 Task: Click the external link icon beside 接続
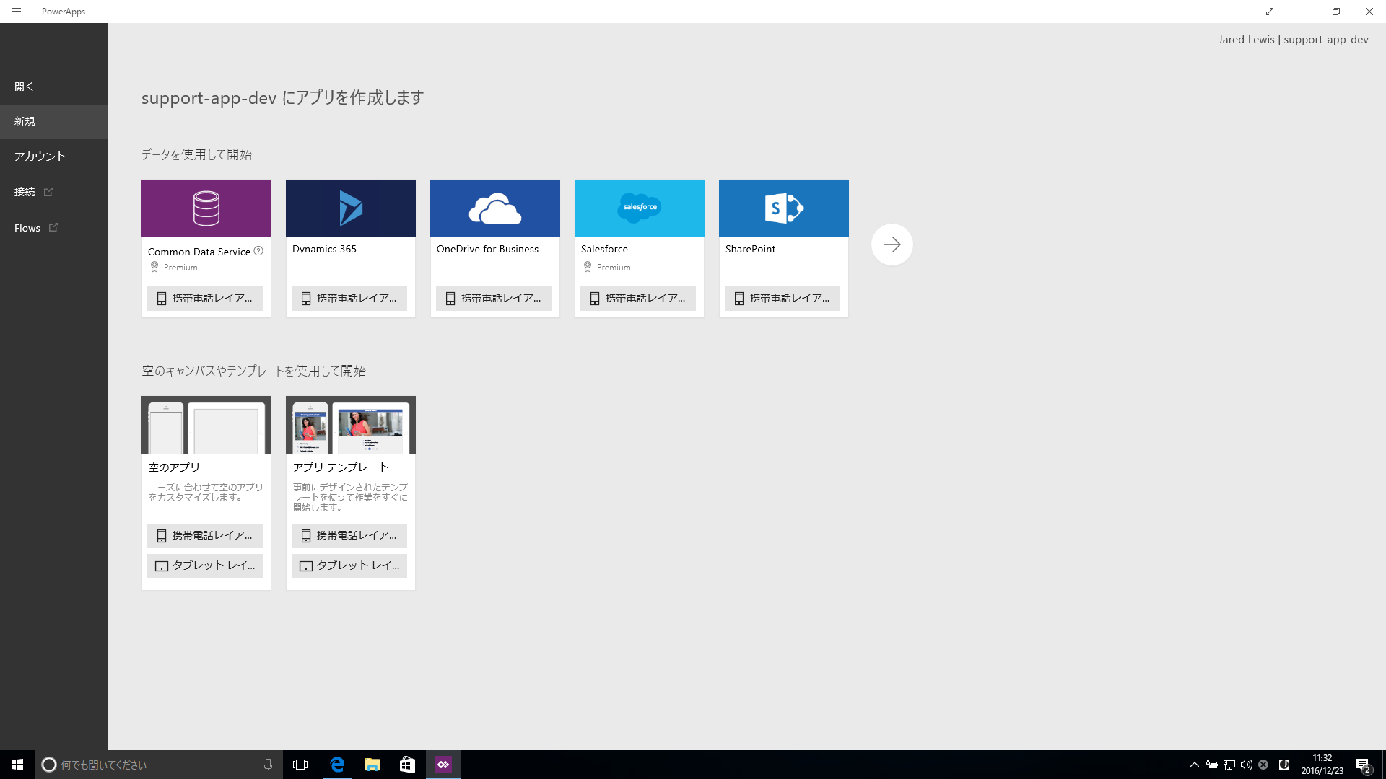(48, 191)
